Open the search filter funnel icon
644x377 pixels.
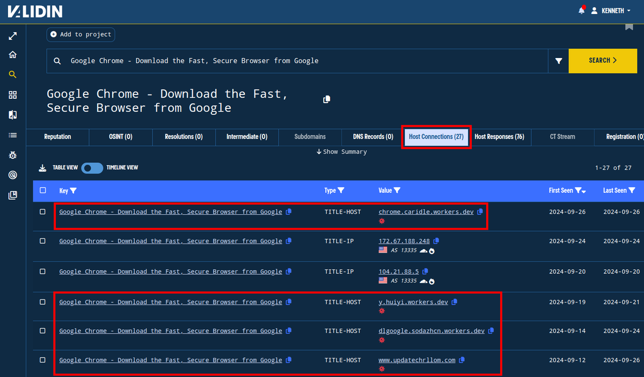pos(559,61)
